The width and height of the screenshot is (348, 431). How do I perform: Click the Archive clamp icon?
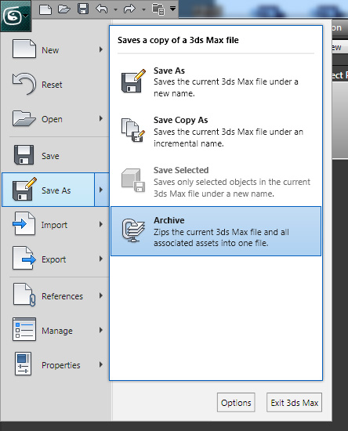(x=133, y=230)
